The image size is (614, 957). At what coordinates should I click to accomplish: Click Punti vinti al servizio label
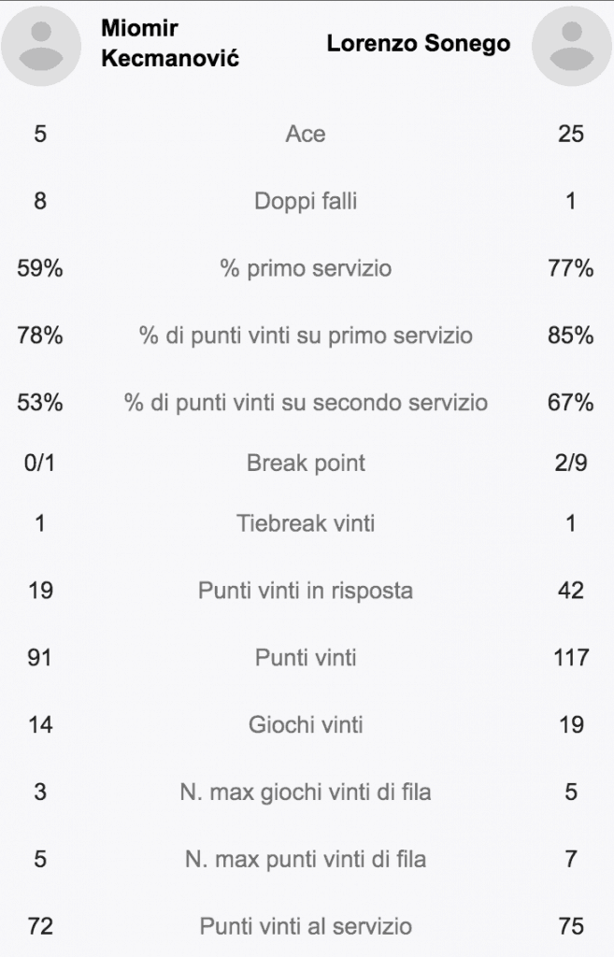click(x=306, y=926)
